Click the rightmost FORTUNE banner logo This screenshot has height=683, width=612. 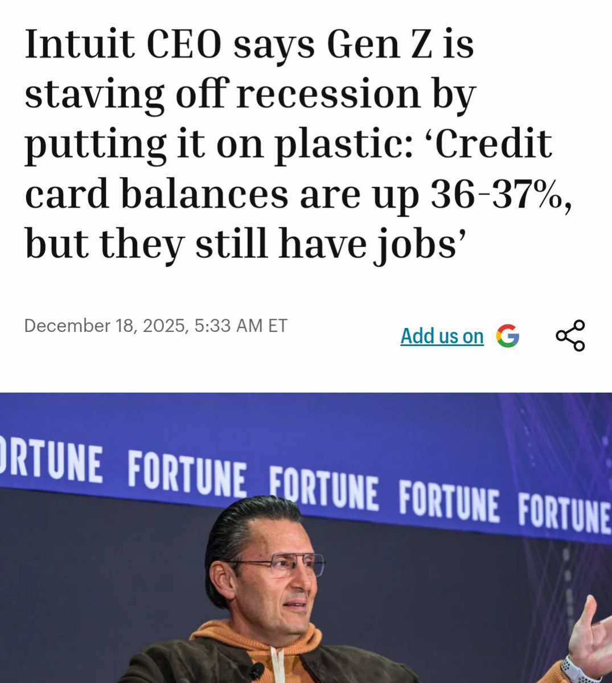[564, 515]
